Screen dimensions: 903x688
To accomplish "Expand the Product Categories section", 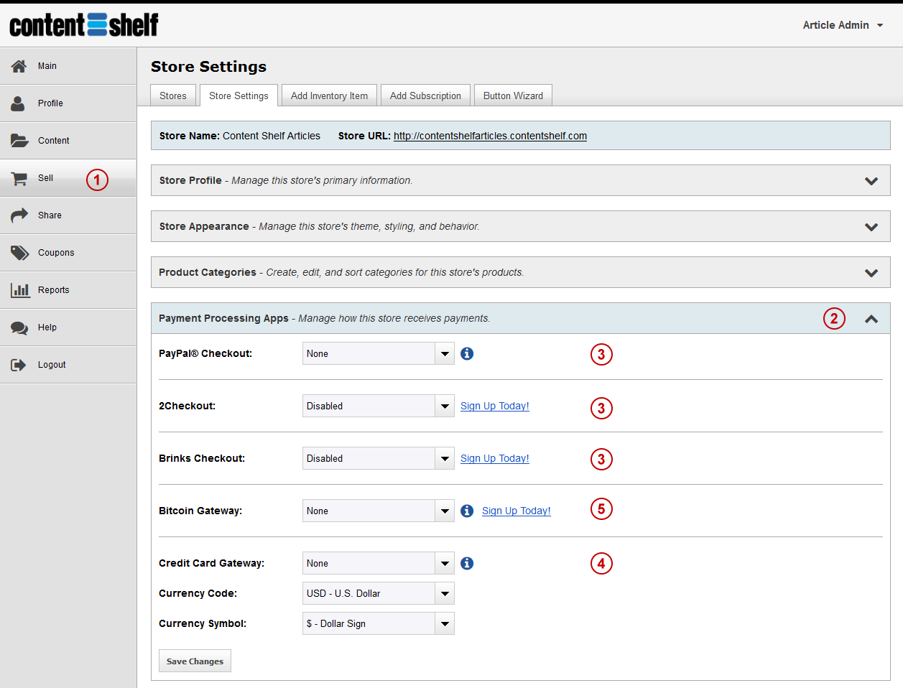I will click(520, 272).
